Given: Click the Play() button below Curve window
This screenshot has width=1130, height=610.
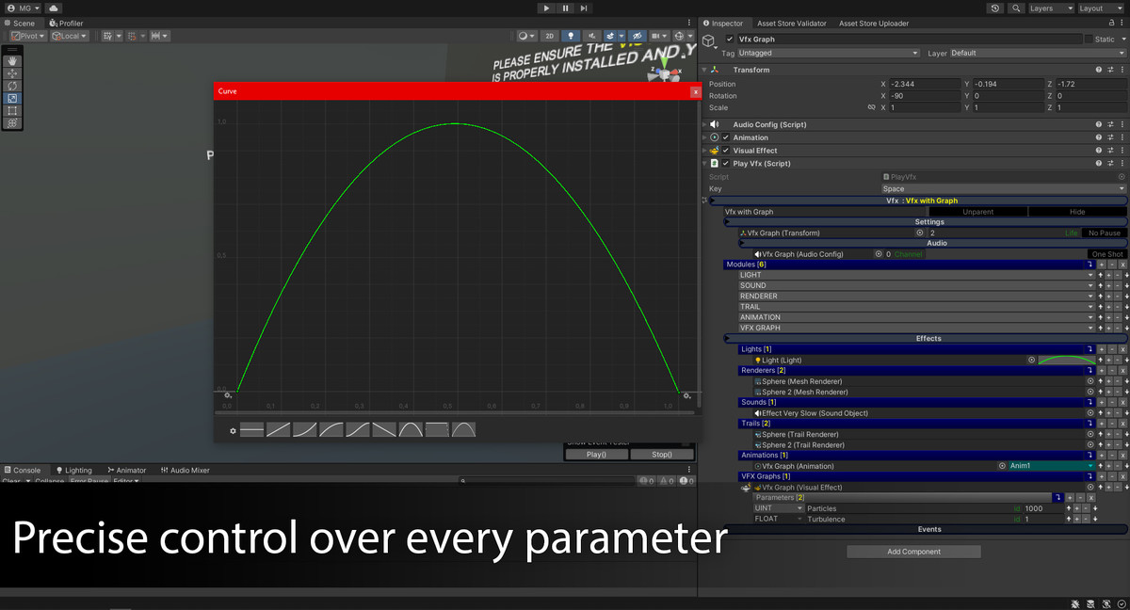Looking at the screenshot, I should tap(596, 455).
